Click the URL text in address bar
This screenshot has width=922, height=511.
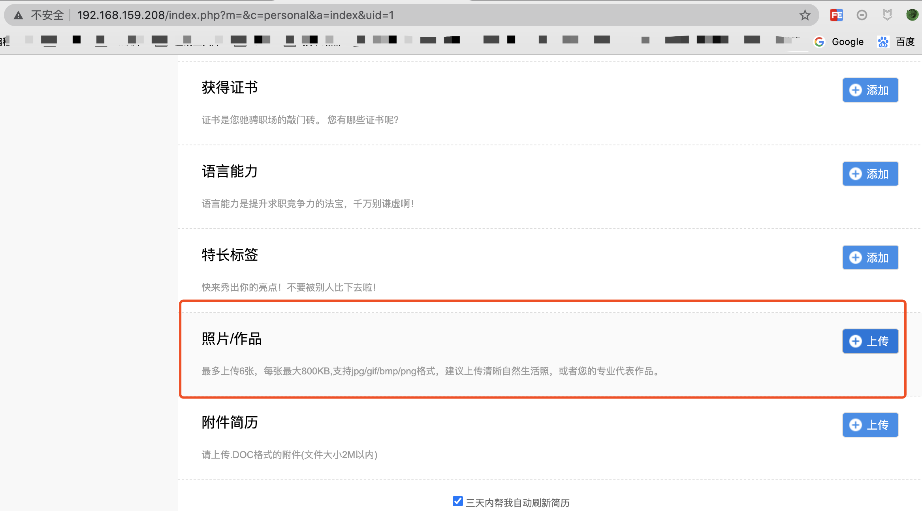pyautogui.click(x=235, y=15)
